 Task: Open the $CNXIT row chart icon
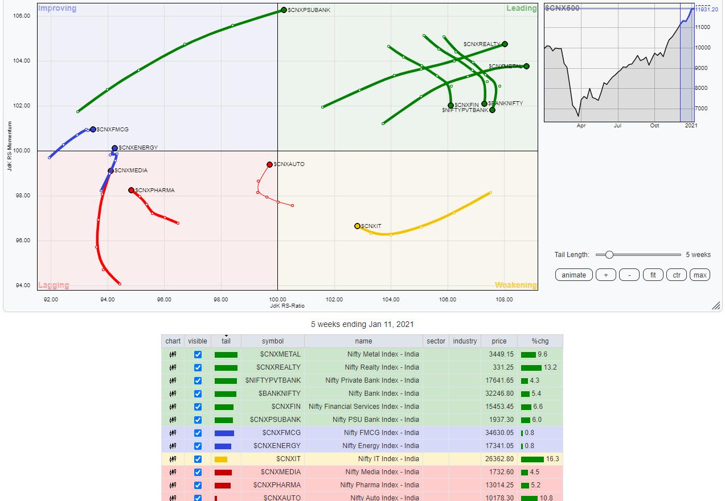(x=173, y=459)
